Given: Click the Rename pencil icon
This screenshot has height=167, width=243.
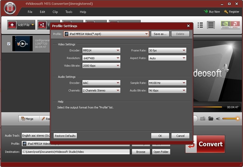Looking at the screenshot, I should (43, 119).
